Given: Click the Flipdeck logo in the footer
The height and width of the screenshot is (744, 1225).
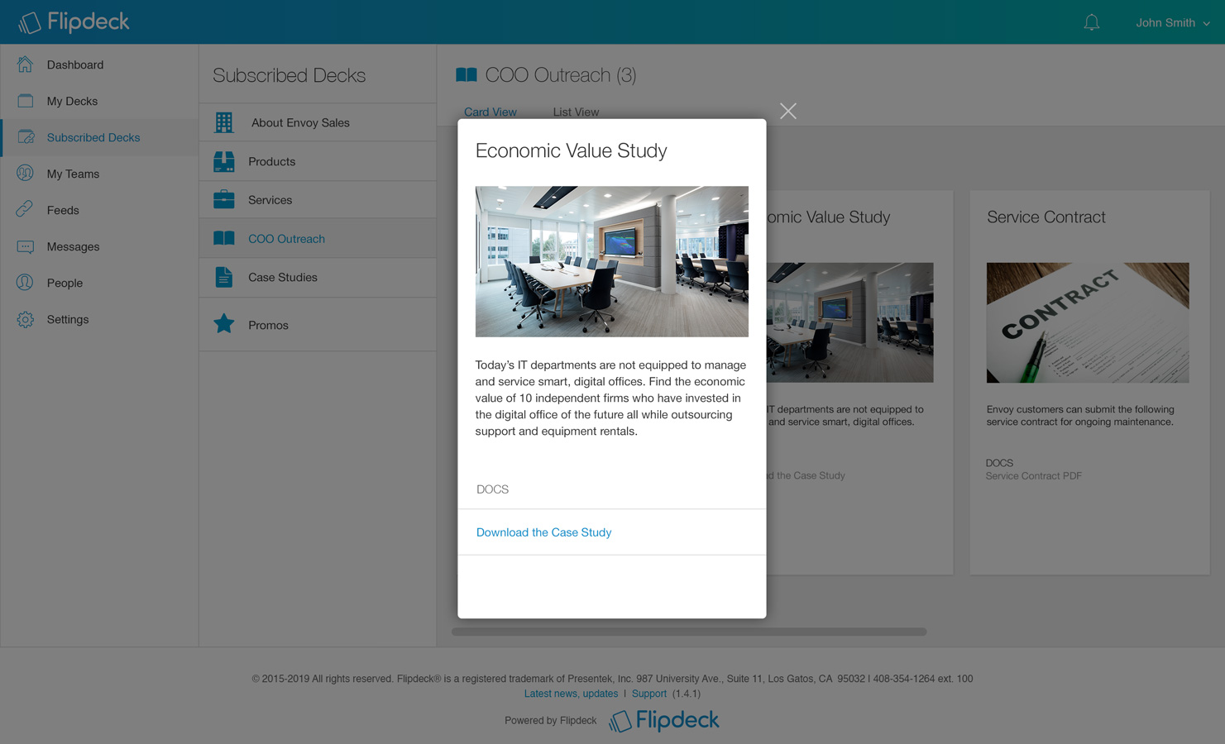Looking at the screenshot, I should (664, 721).
